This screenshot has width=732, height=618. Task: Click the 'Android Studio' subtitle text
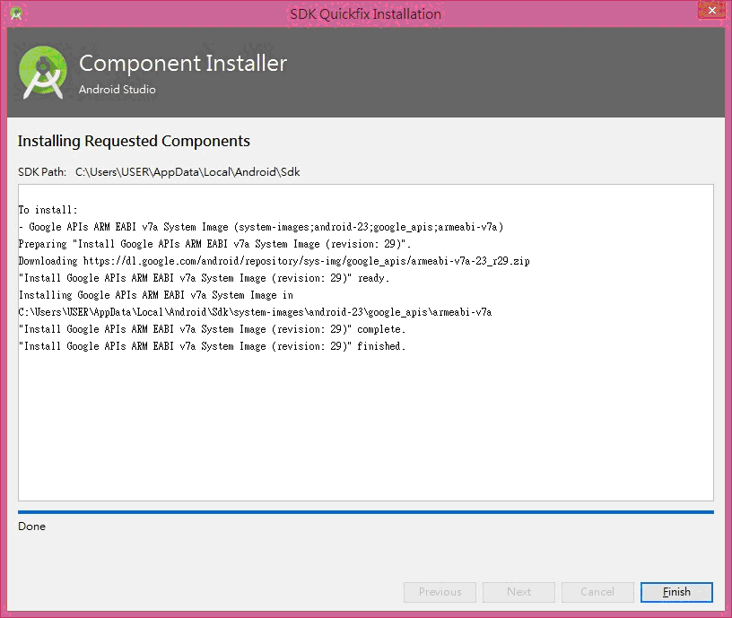click(x=118, y=89)
